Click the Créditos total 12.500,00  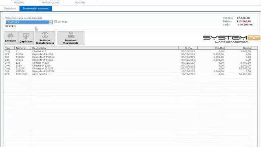tap(243, 18)
